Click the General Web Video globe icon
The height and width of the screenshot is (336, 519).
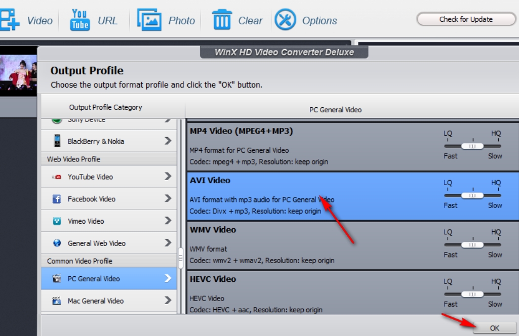(x=57, y=243)
